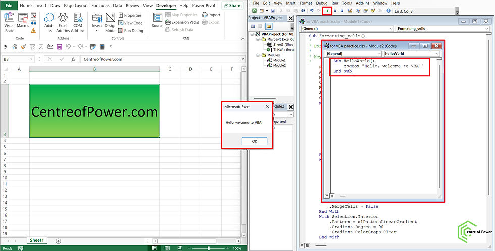Image resolution: width=495 pixels, height=251 pixels.
Task: Open the Macros dialog from ribbon
Action: tap(23, 21)
